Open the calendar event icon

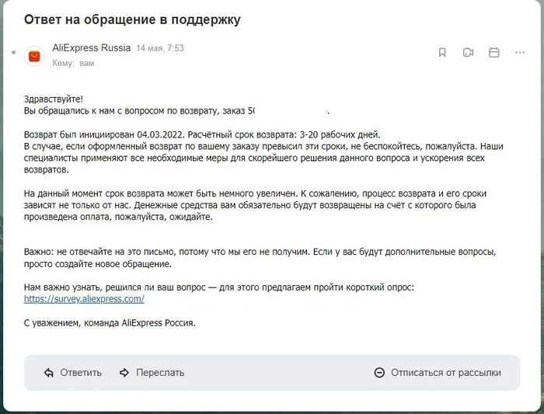click(493, 52)
